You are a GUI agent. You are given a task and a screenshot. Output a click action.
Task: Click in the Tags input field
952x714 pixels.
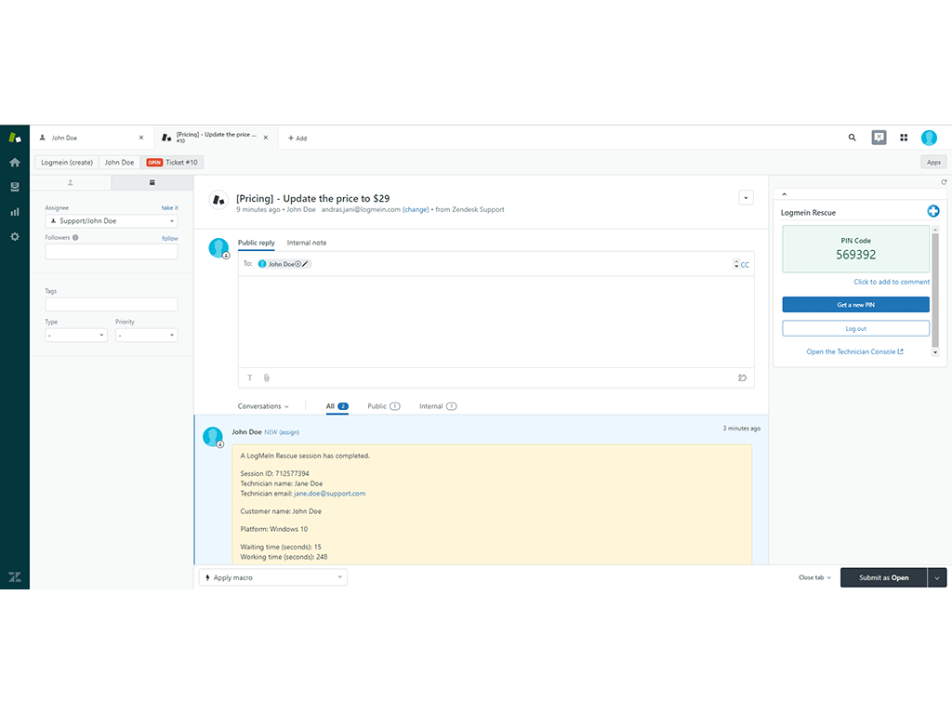pyautogui.click(x=111, y=305)
